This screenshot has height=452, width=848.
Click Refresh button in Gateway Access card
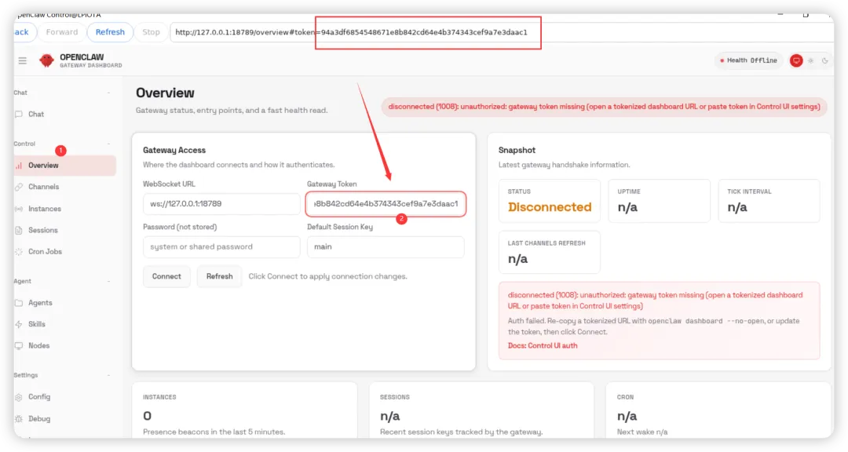tap(219, 276)
